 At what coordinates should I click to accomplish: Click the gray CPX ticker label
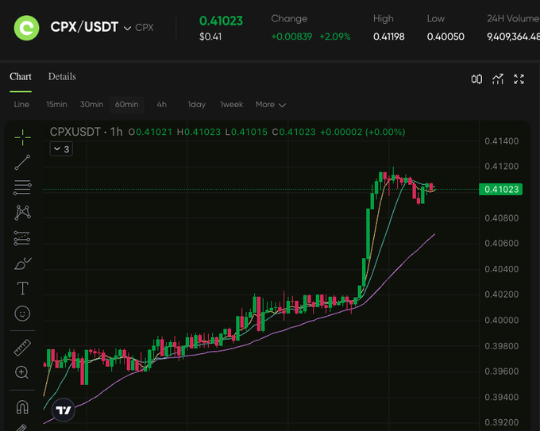145,28
